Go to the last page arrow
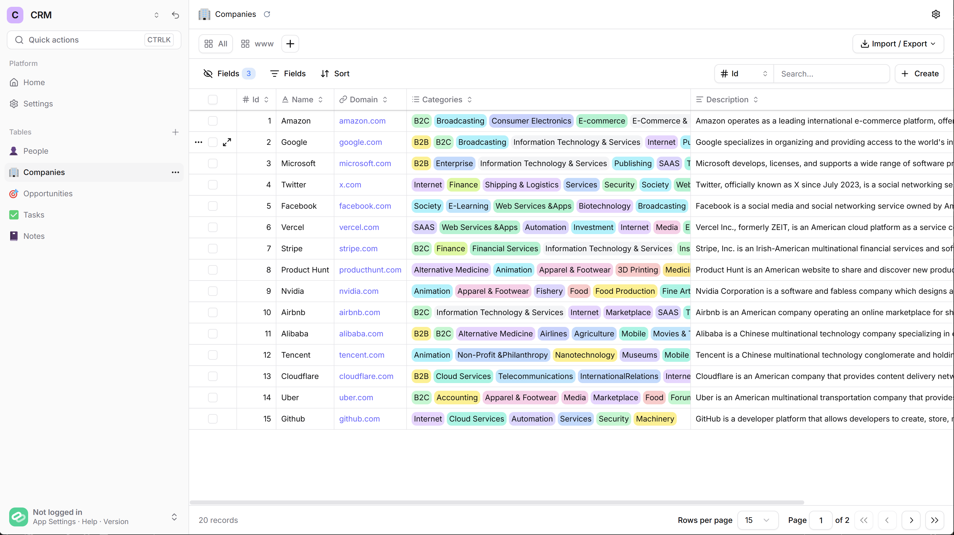954x535 pixels. point(934,520)
